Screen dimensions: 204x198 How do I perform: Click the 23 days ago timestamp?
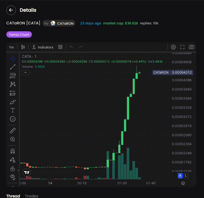point(91,23)
